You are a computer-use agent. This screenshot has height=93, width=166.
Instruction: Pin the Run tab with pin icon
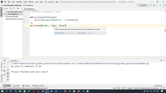pyautogui.click(x=4, y=75)
